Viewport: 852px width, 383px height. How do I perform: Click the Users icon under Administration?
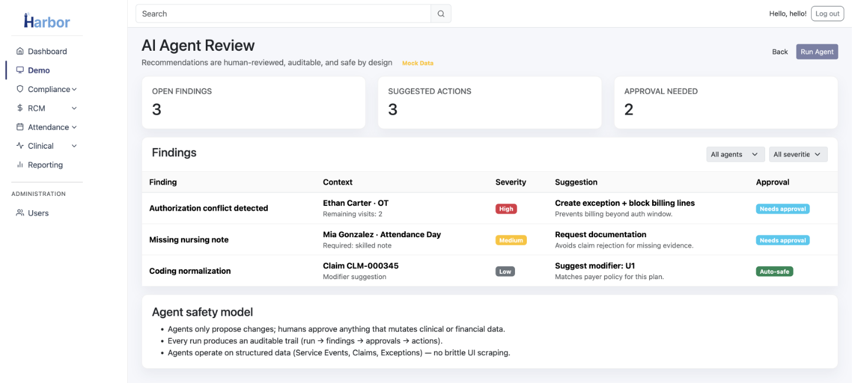coord(20,212)
